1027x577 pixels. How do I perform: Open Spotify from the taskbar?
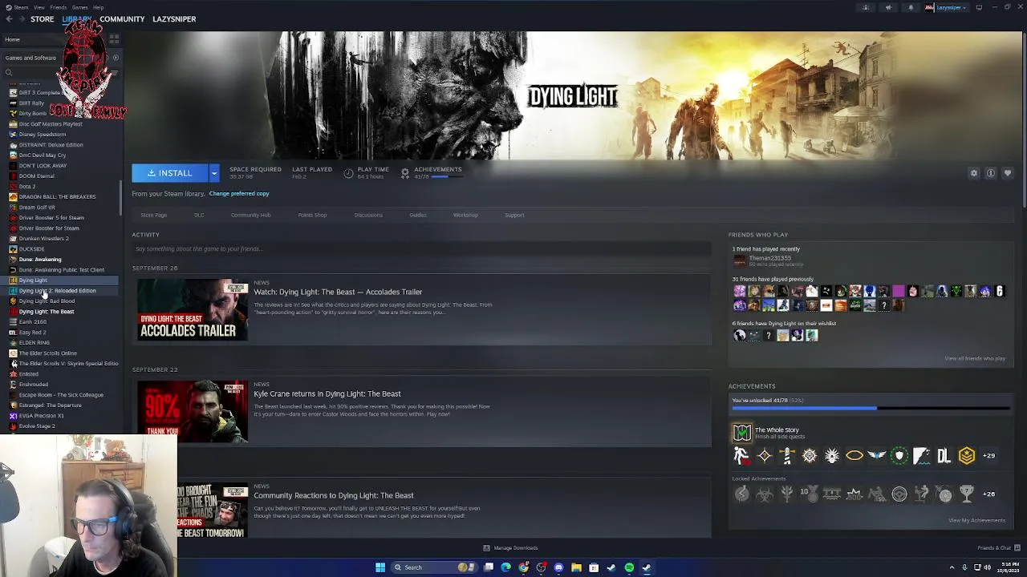pos(629,567)
